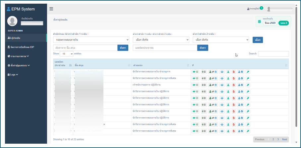Screen dimensions: 301x148
Task: Open the ต่ำกว่าสำนัก 1 ระดับ เลือก สังกัด dropdown
Action: [161, 40]
